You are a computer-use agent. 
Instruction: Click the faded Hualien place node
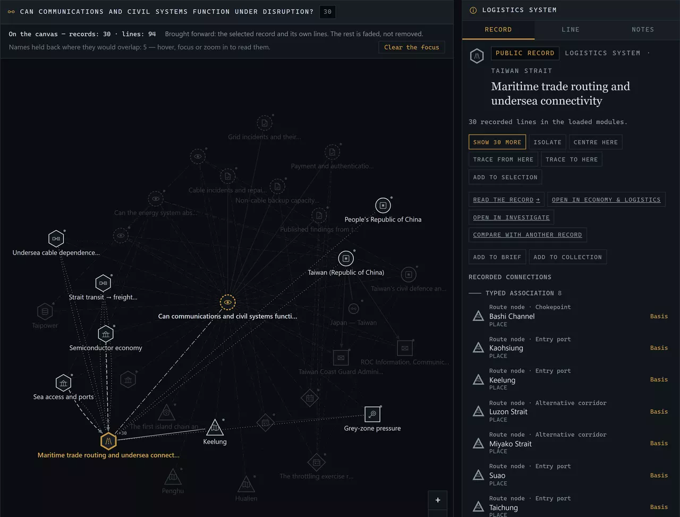coord(246,484)
